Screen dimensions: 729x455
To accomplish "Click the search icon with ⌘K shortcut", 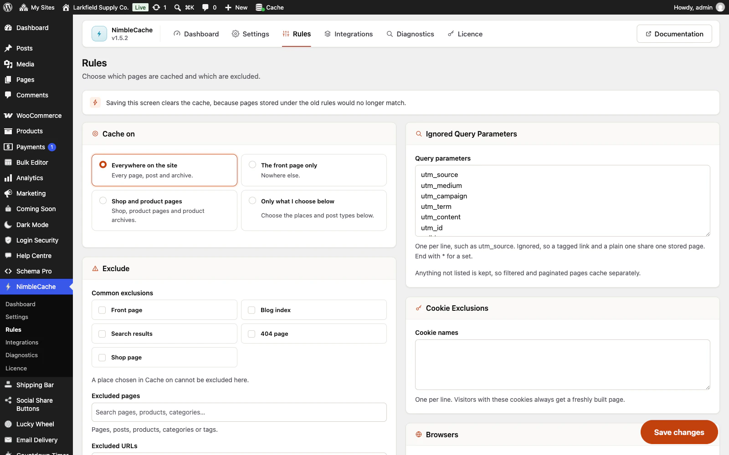I will [x=184, y=7].
